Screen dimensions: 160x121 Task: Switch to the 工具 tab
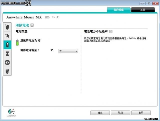click(x=143, y=10)
